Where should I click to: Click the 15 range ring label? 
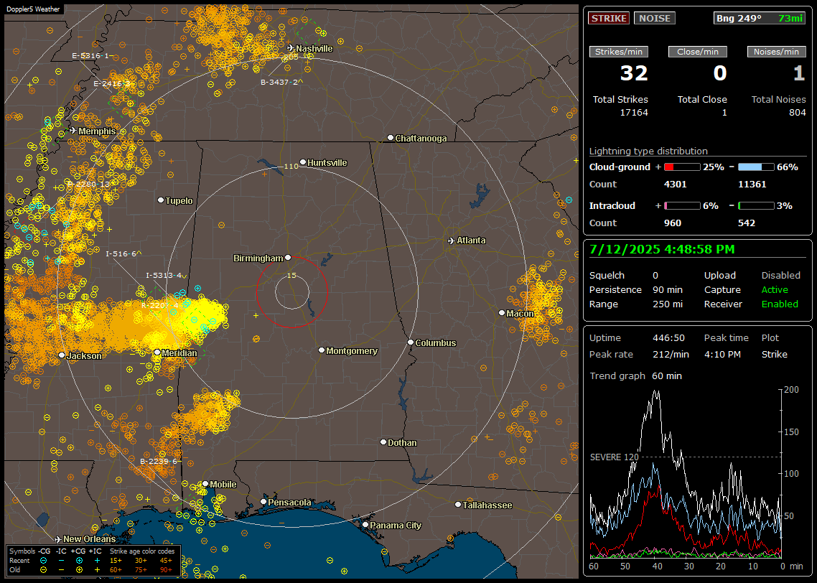[291, 275]
